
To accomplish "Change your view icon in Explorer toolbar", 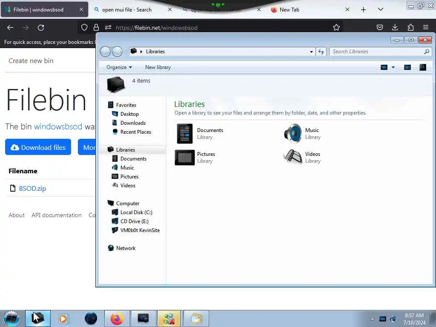I will pyautogui.click(x=384, y=67).
